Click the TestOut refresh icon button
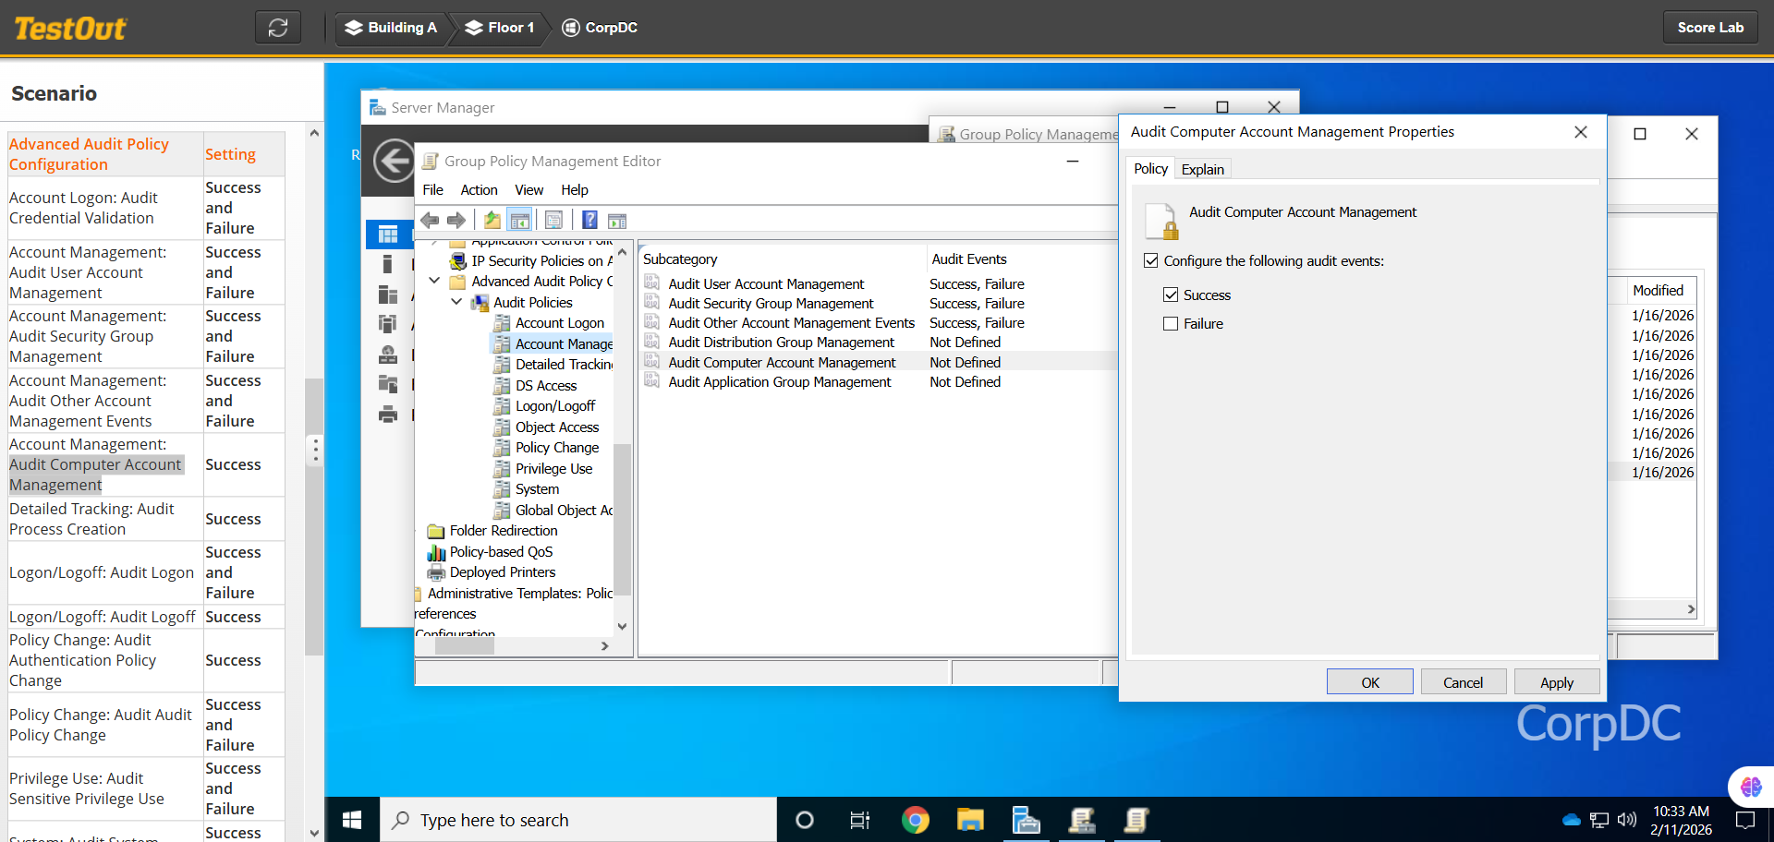Image resolution: width=1774 pixels, height=842 pixels. coord(278,28)
